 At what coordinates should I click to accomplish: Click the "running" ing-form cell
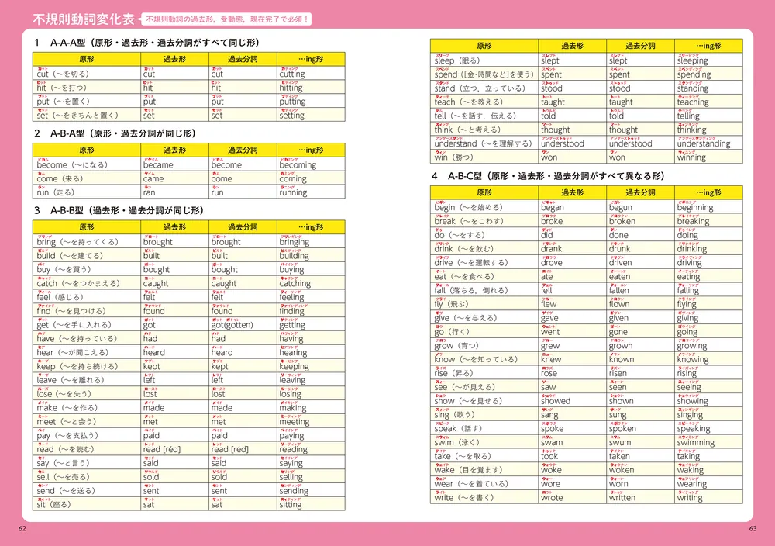pyautogui.click(x=293, y=193)
